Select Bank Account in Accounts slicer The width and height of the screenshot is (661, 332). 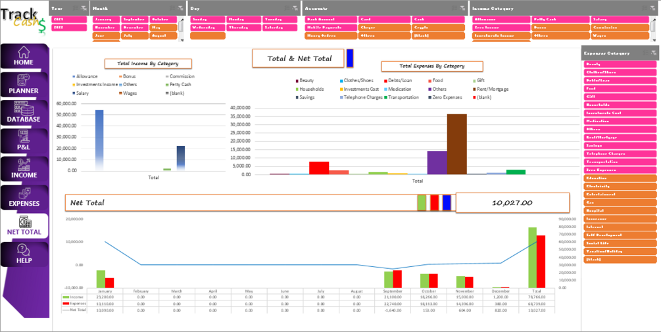coord(331,19)
